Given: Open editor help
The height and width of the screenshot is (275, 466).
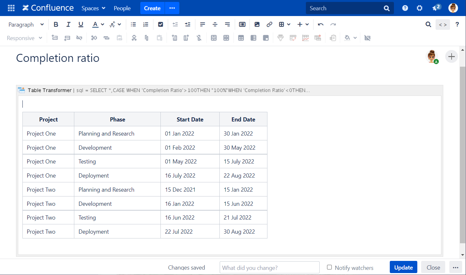Looking at the screenshot, I should tap(457, 24).
